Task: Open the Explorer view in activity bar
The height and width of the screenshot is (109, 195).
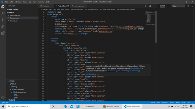Action: point(3,7)
